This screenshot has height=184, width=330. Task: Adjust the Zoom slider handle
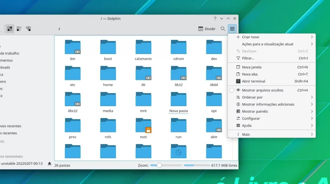coord(159,165)
